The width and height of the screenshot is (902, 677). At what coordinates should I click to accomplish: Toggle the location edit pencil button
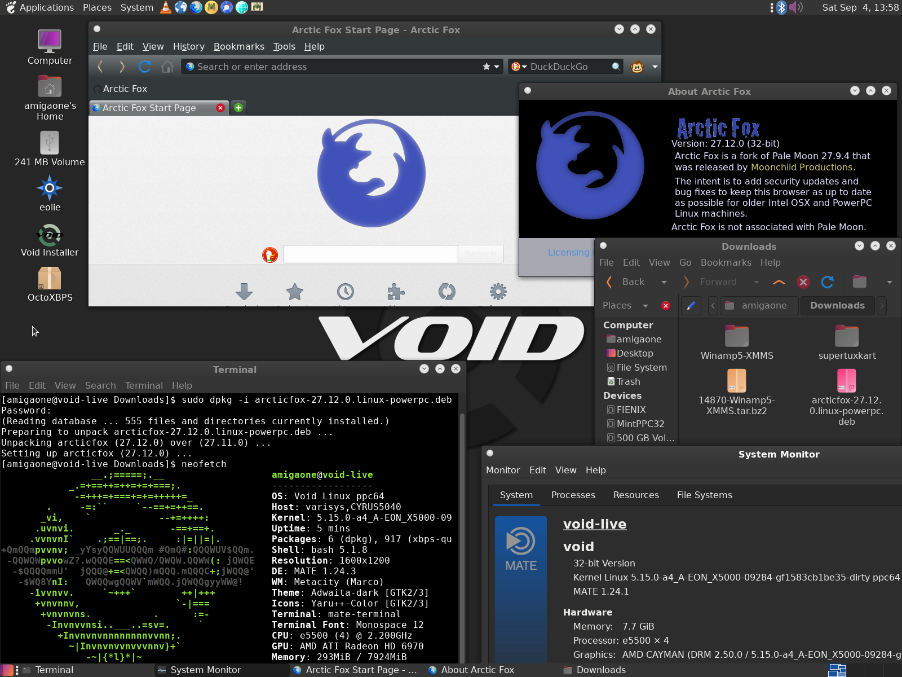point(691,306)
